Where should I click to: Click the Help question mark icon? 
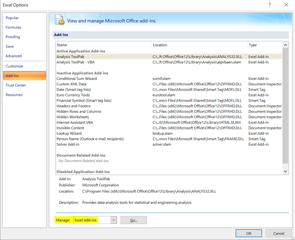[x=270, y=5]
